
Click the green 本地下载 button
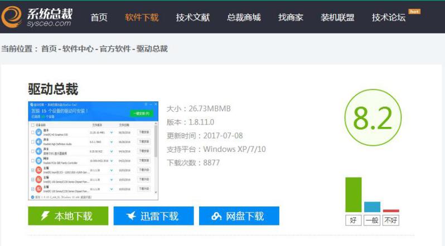point(68,216)
